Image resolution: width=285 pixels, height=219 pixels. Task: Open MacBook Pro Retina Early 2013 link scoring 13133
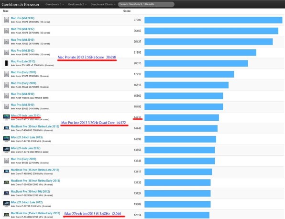click(x=35, y=181)
